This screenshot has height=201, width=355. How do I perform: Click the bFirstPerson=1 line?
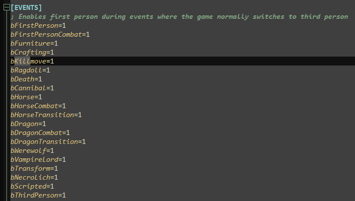tap(38, 26)
